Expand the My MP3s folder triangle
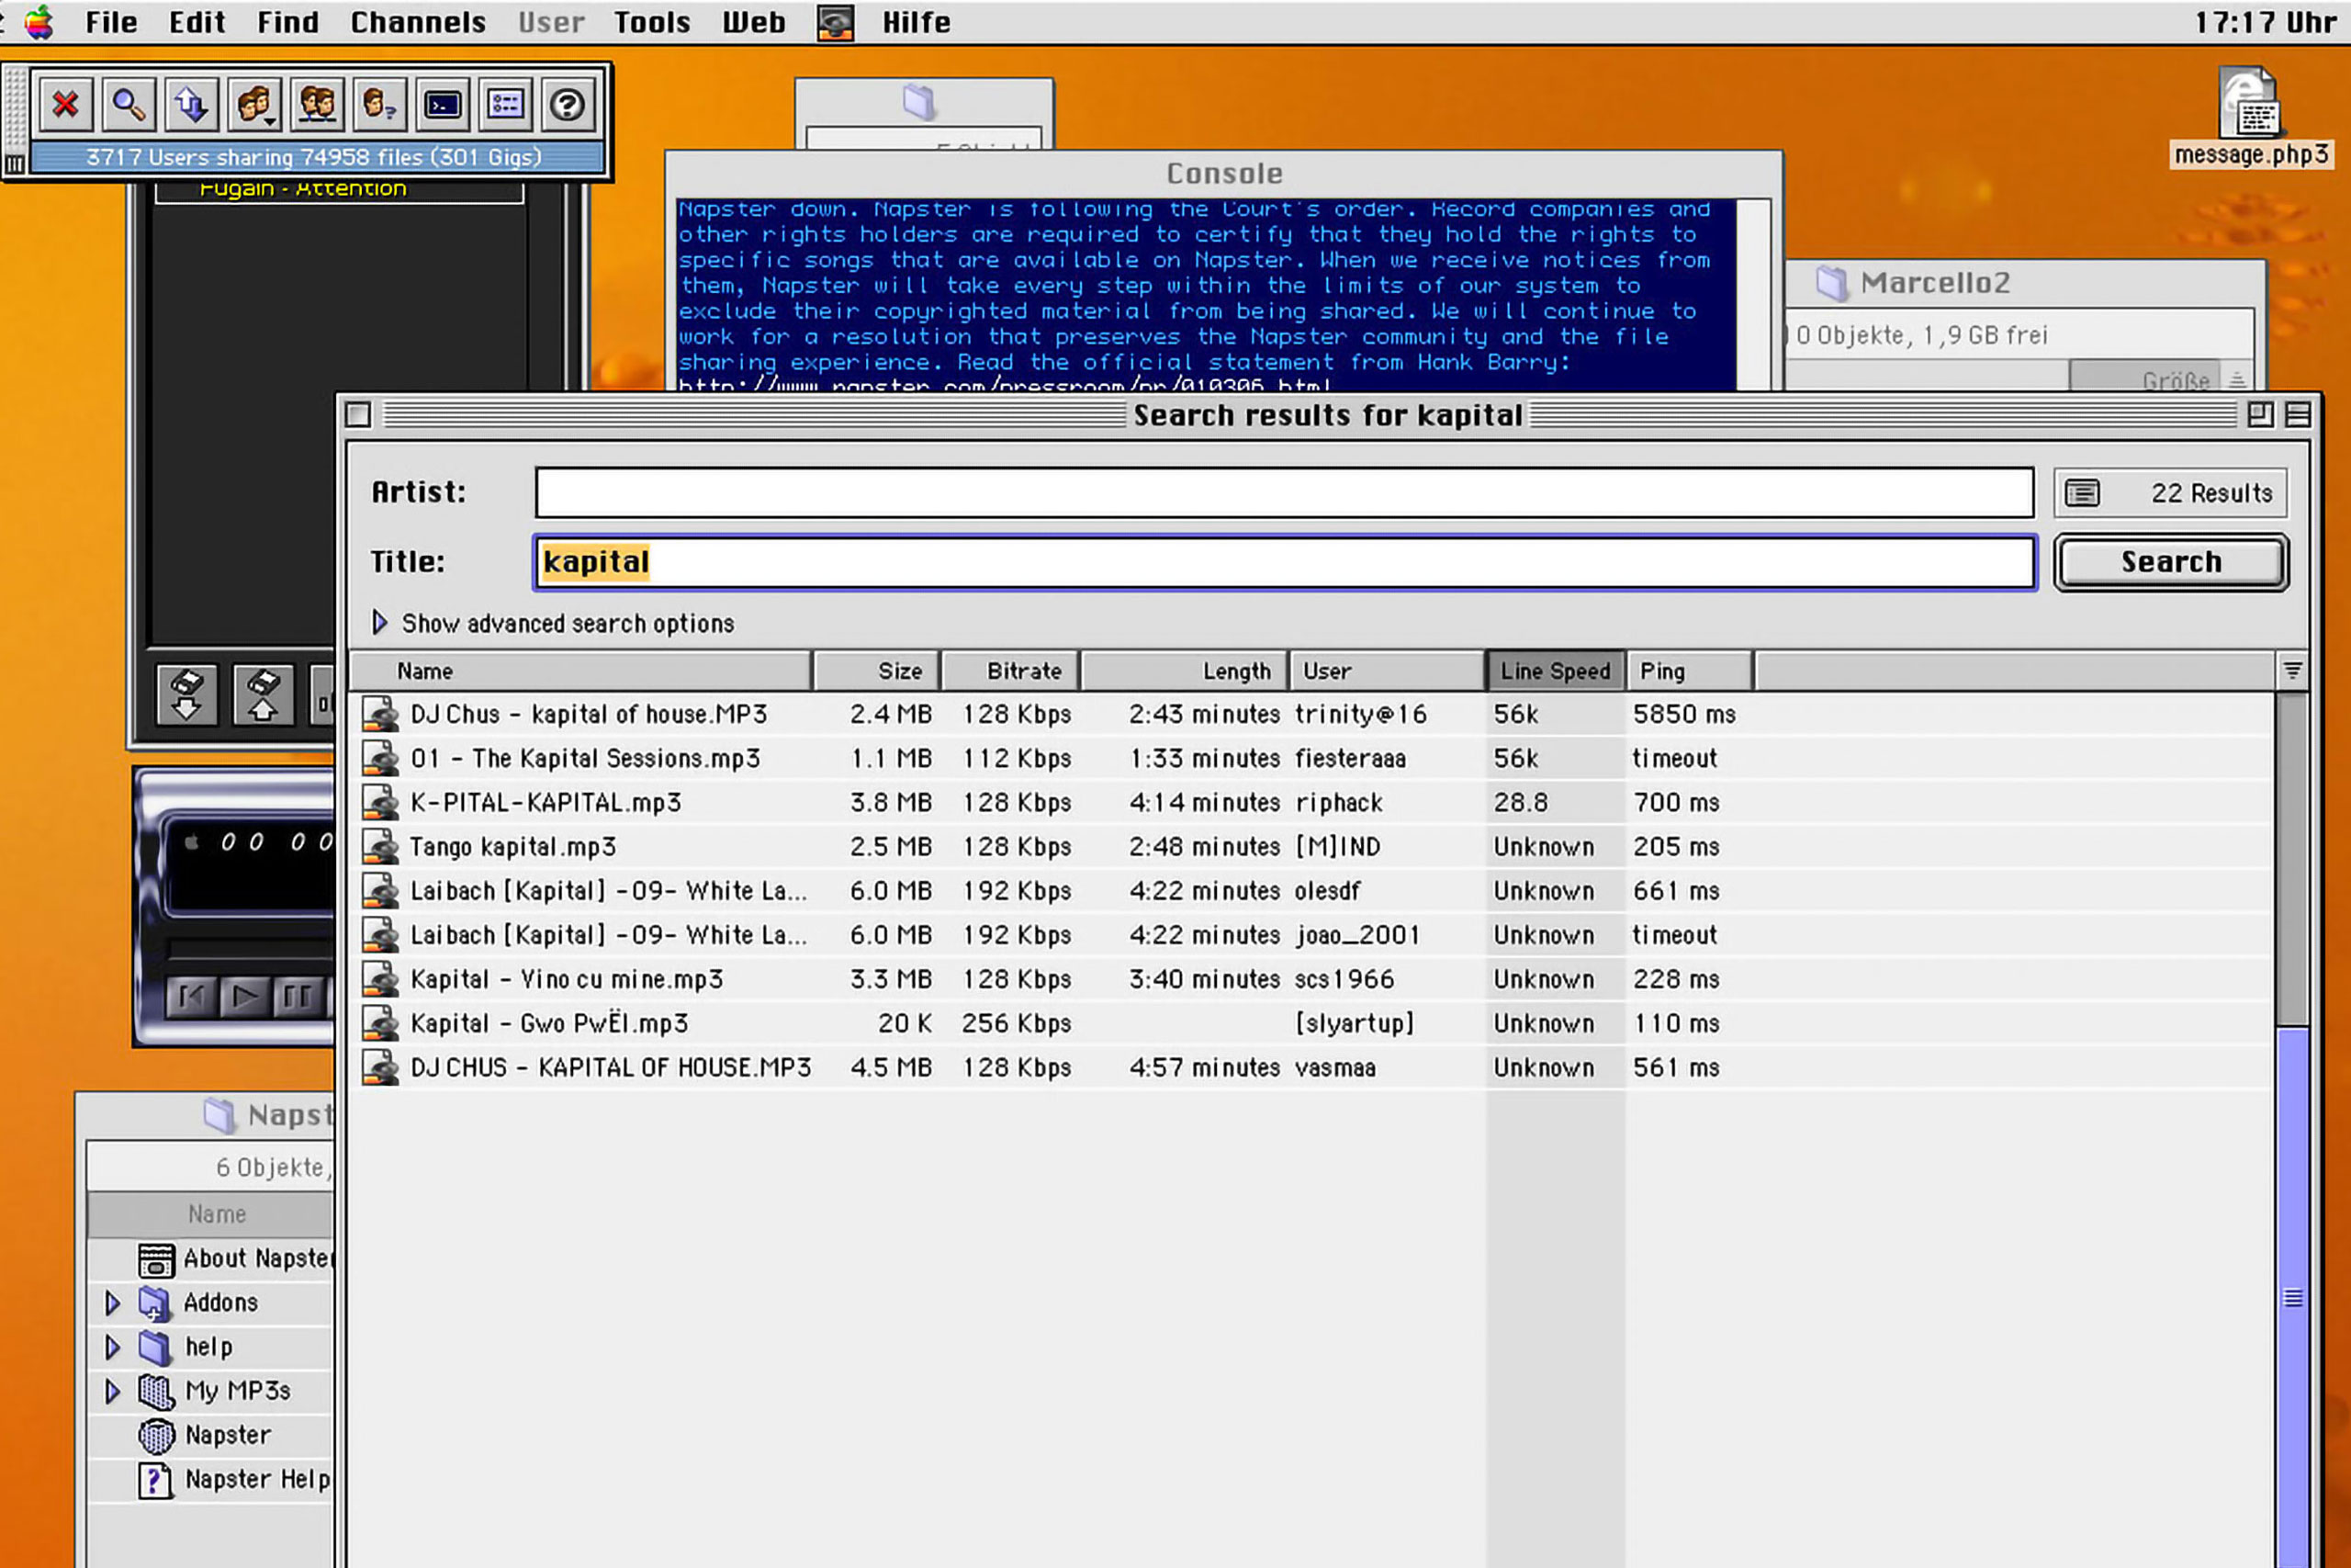 [112, 1391]
